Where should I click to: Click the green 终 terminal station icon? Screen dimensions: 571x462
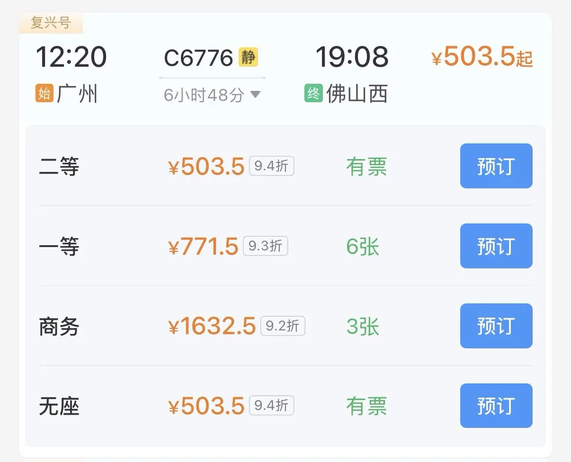point(313,93)
